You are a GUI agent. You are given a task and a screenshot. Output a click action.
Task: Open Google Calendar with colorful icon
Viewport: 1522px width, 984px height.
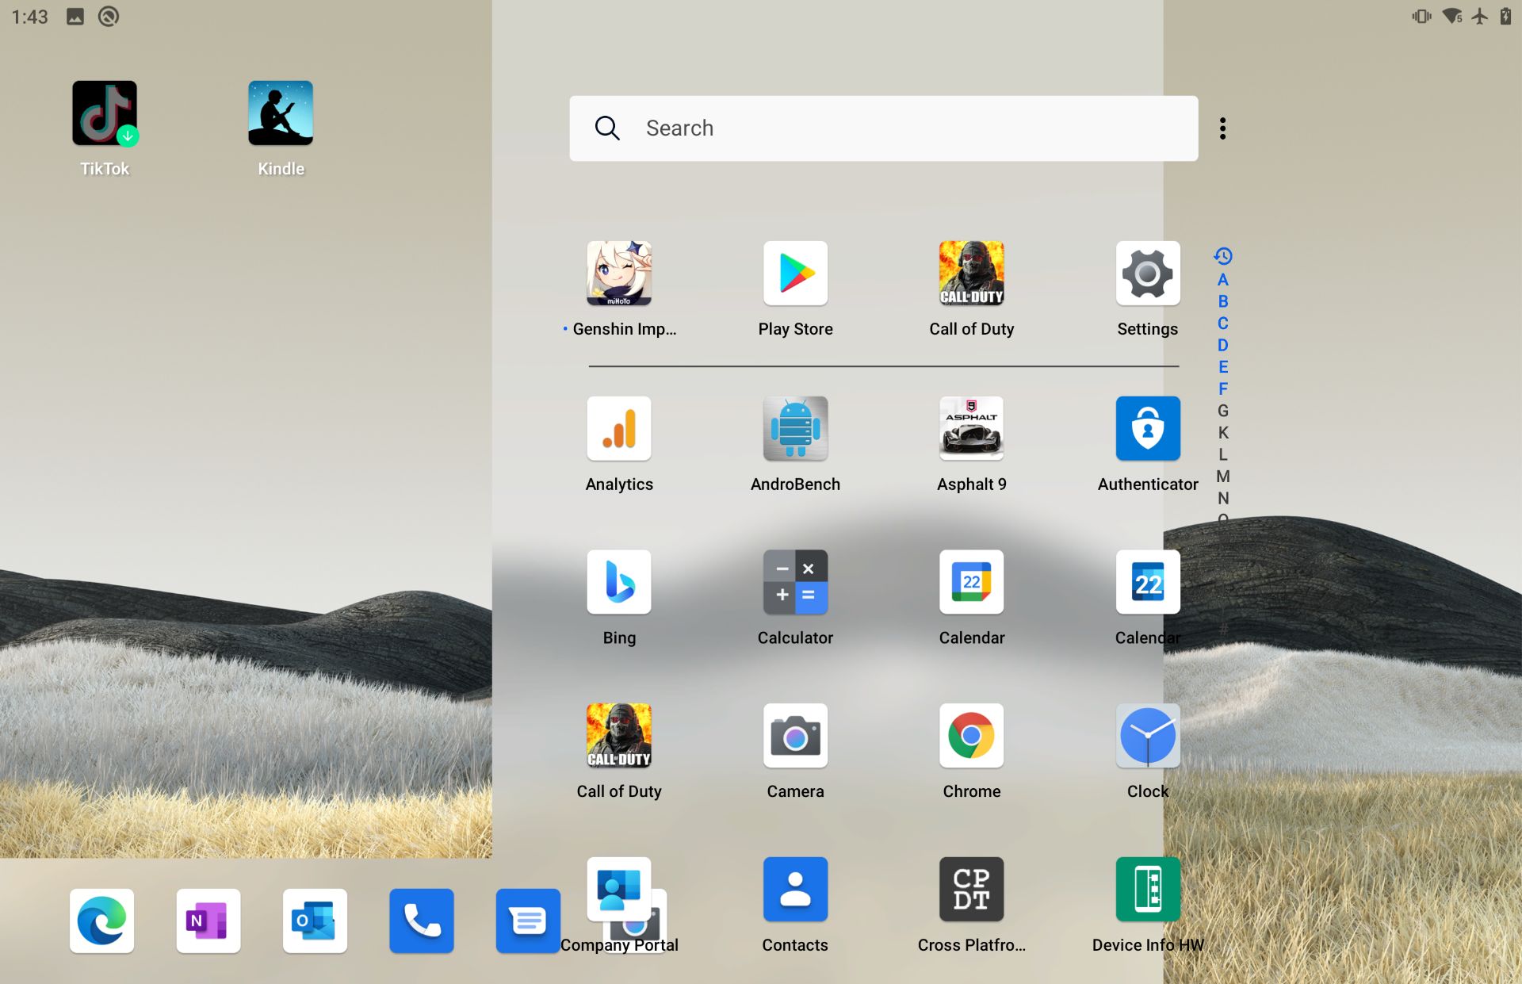[x=972, y=582]
